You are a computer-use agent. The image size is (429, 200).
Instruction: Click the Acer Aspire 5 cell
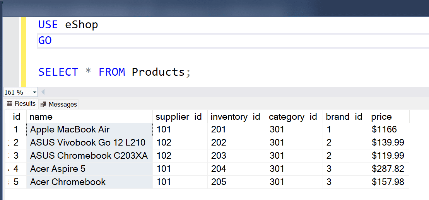(89, 169)
